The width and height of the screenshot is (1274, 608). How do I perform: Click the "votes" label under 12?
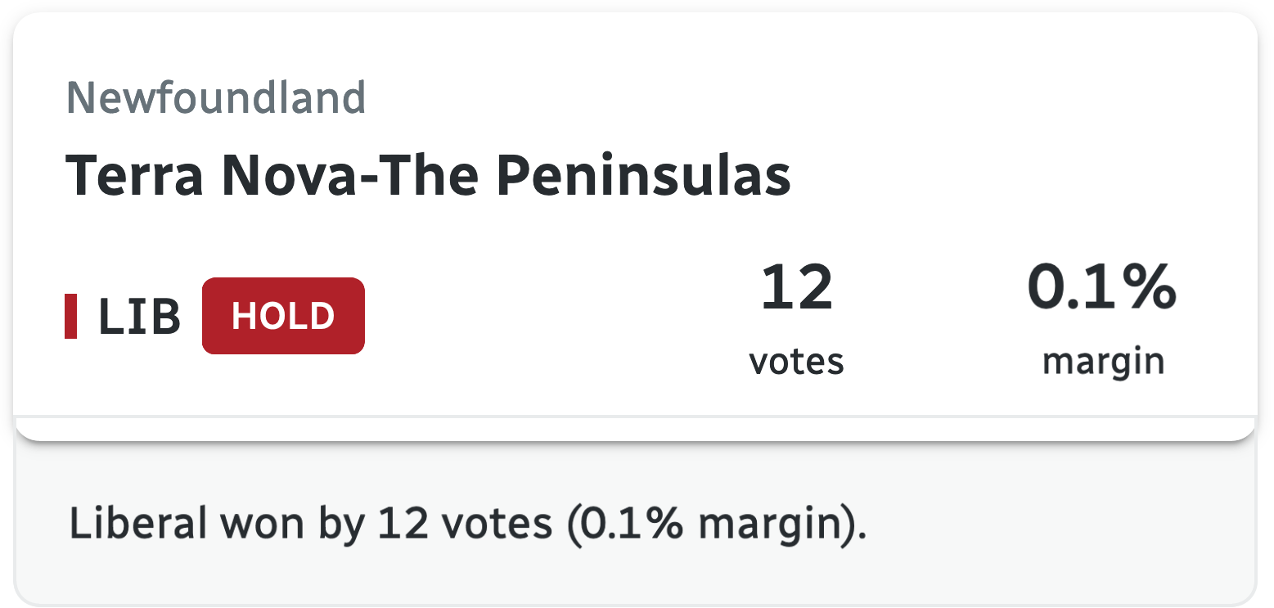tap(796, 360)
